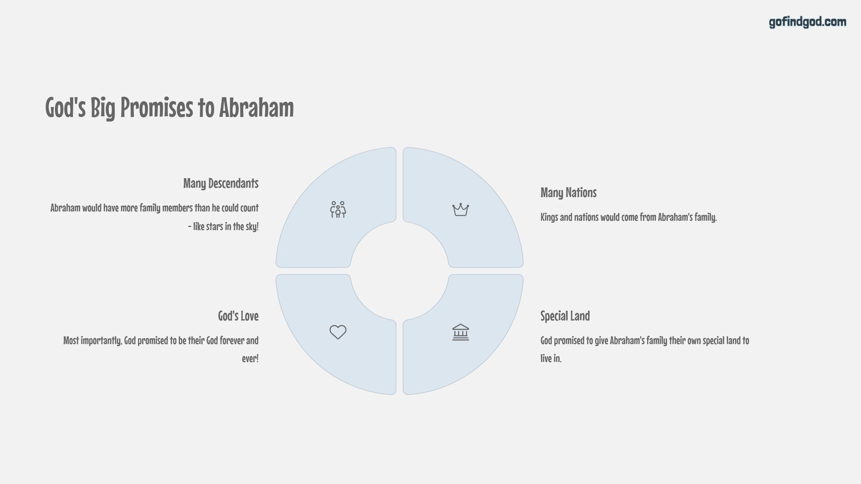Select the bottom-right ring segment's outer edge

pyautogui.click(x=487, y=358)
